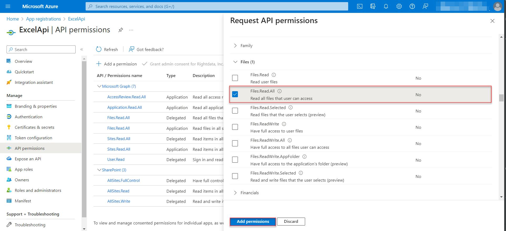506x231 pixels.
Task: Focus the top Azure search bar
Action: point(217,6)
